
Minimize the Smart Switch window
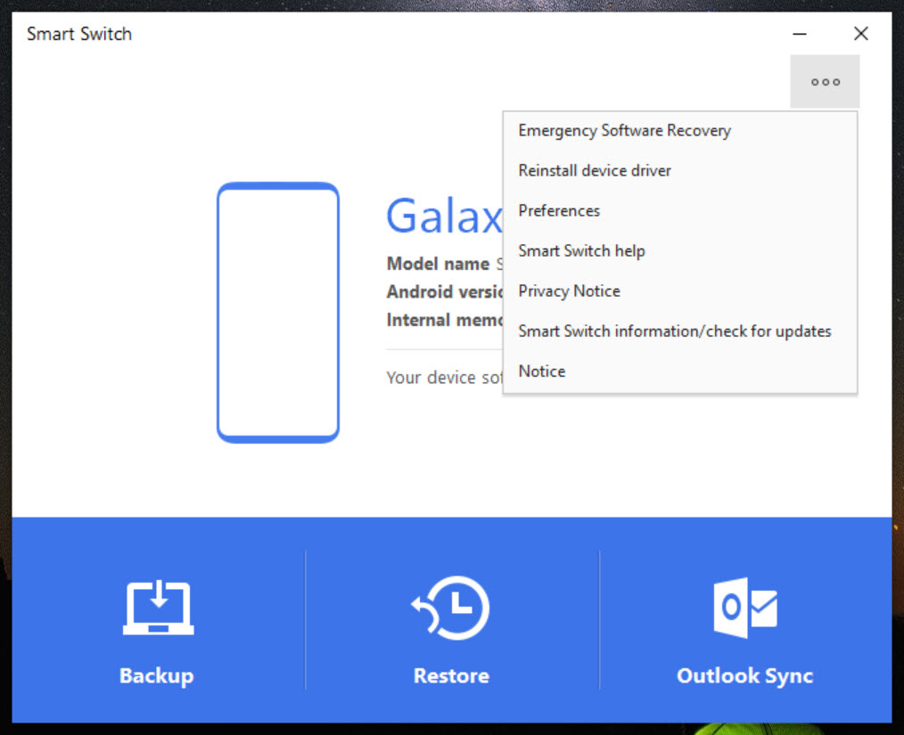[x=800, y=34]
